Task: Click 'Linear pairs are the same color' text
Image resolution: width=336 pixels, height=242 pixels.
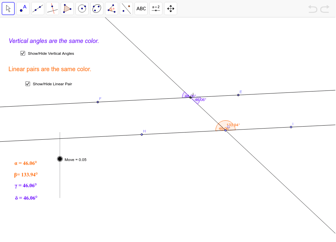Action: pos(50,69)
